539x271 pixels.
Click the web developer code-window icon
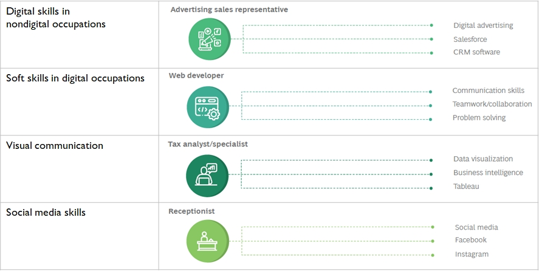tap(208, 107)
